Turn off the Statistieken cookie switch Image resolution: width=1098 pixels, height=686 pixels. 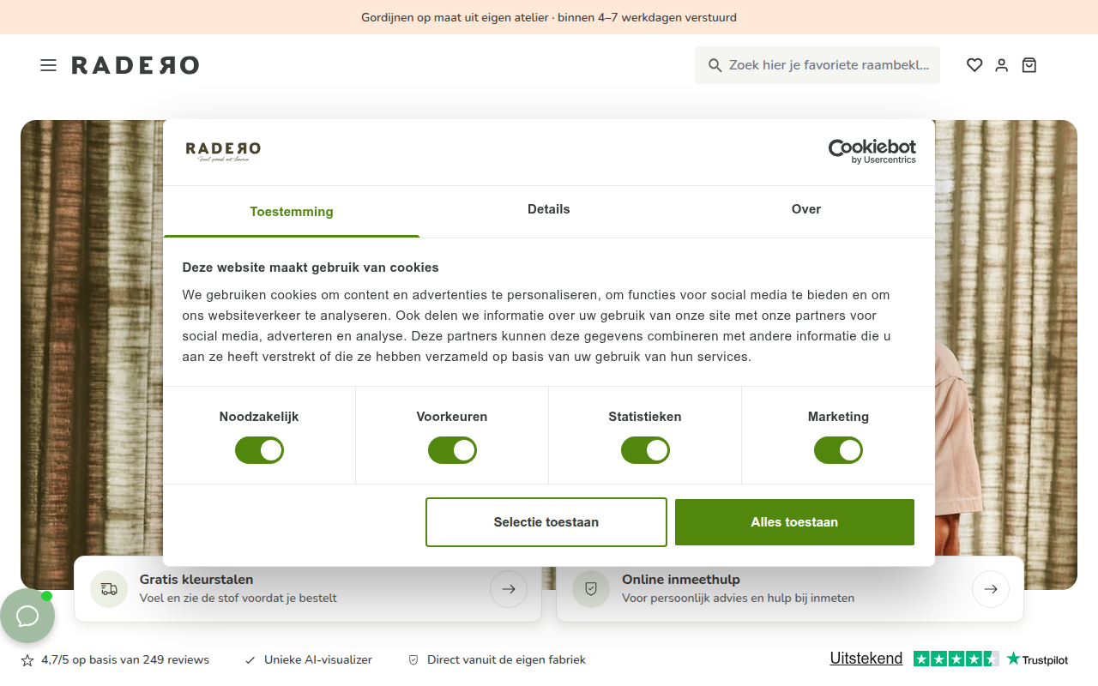645,450
